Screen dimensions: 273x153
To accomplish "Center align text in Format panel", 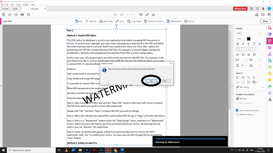I will coord(243,55).
